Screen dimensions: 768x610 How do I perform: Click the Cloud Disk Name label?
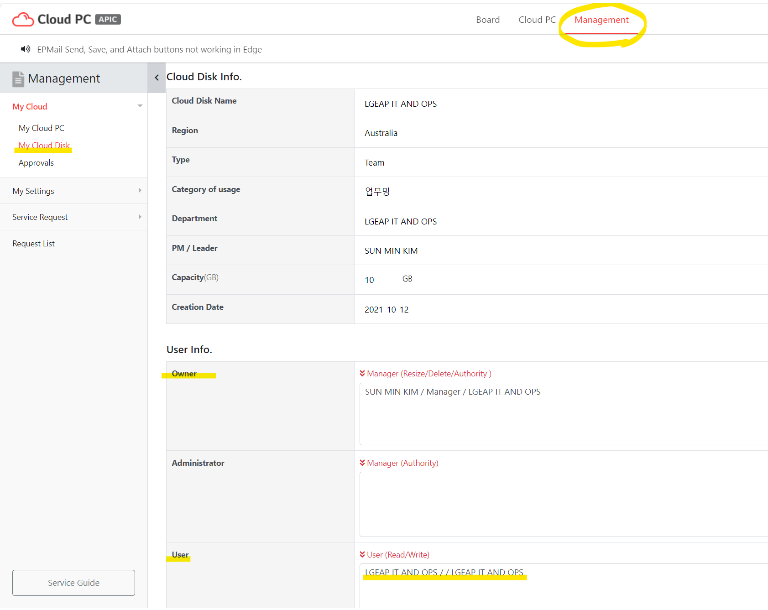[x=204, y=101]
